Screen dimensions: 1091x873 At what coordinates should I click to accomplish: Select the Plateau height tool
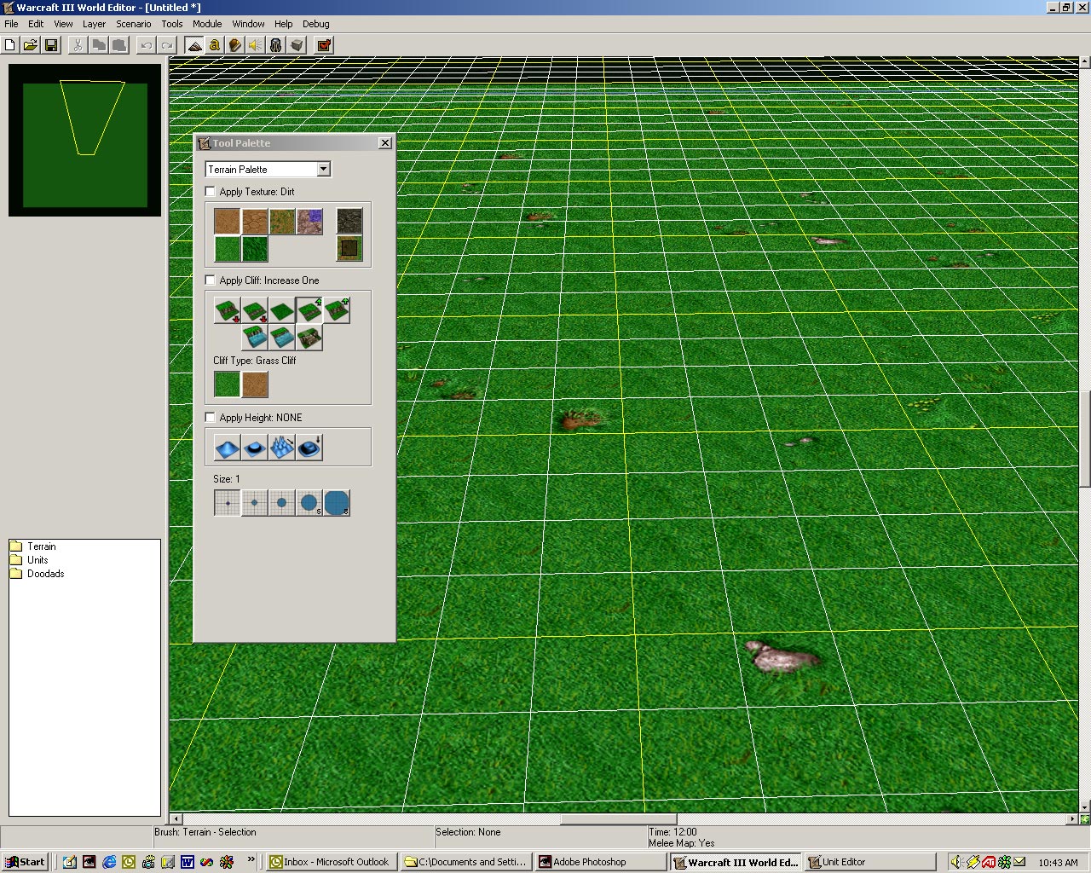pos(255,448)
